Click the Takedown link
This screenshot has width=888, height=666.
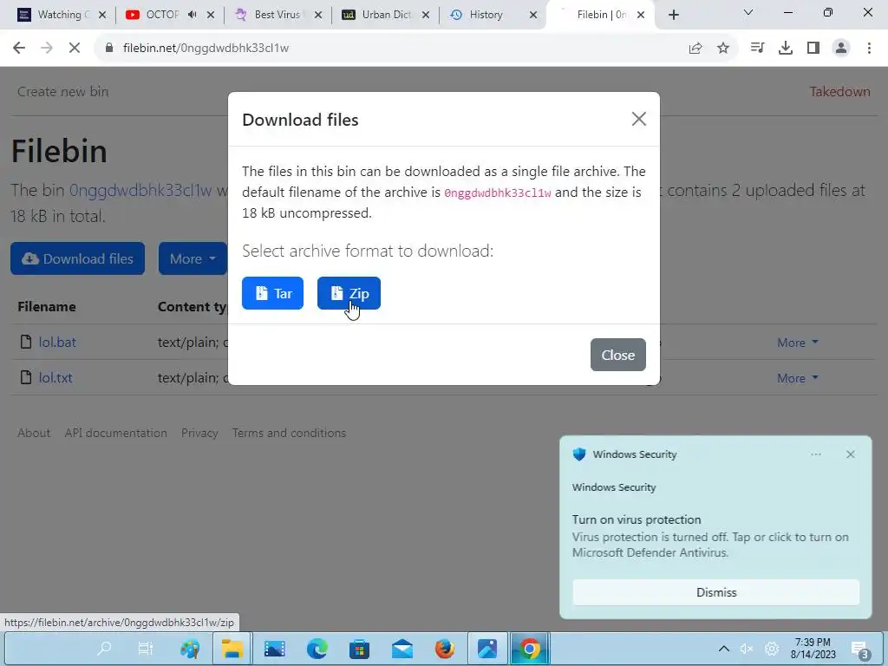839,92
